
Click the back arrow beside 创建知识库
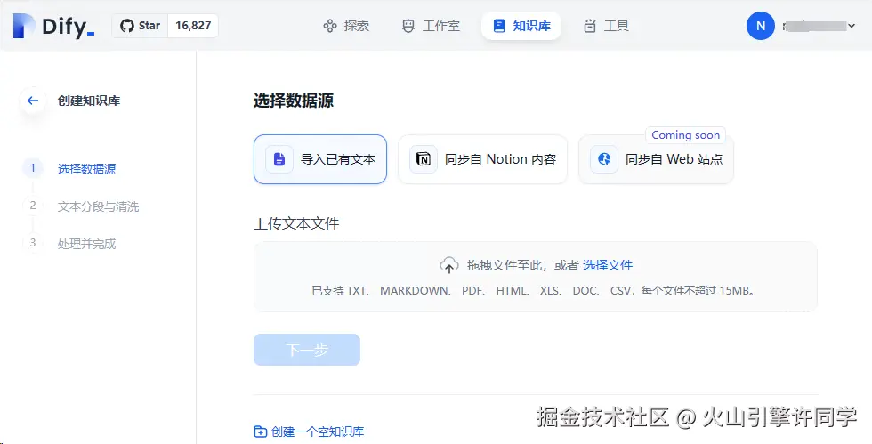(33, 101)
